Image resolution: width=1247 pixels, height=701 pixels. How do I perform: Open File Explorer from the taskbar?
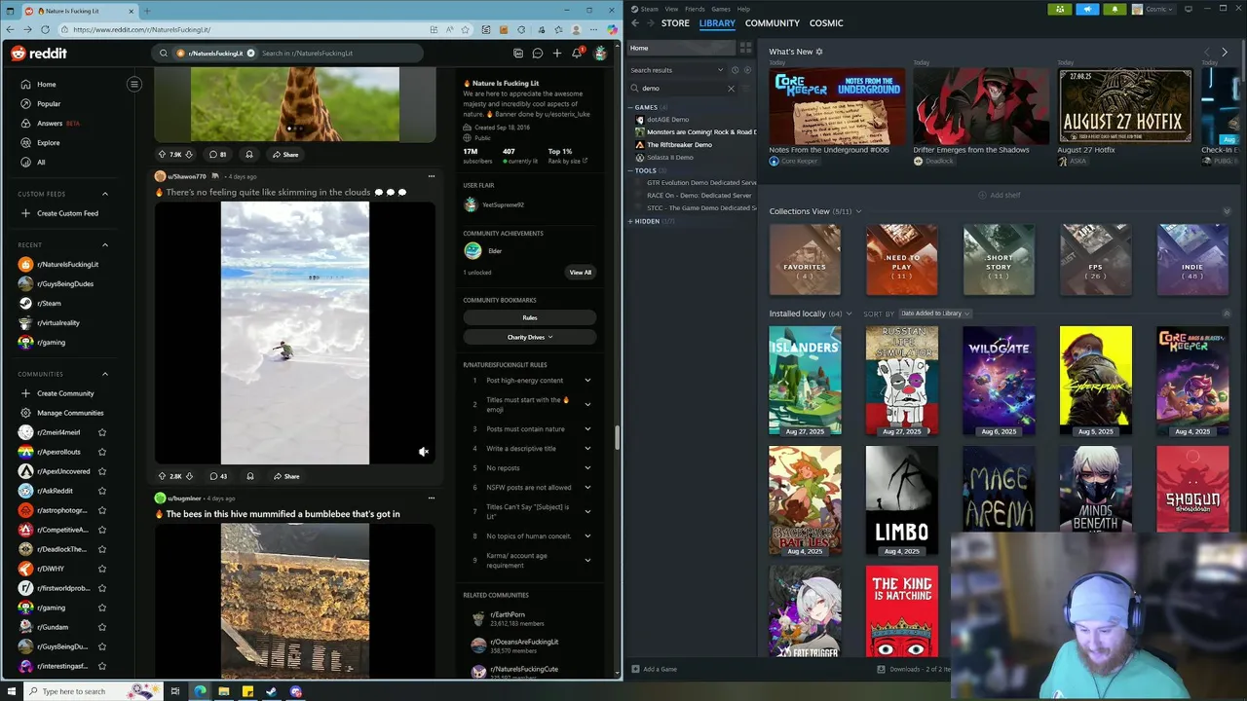(223, 691)
